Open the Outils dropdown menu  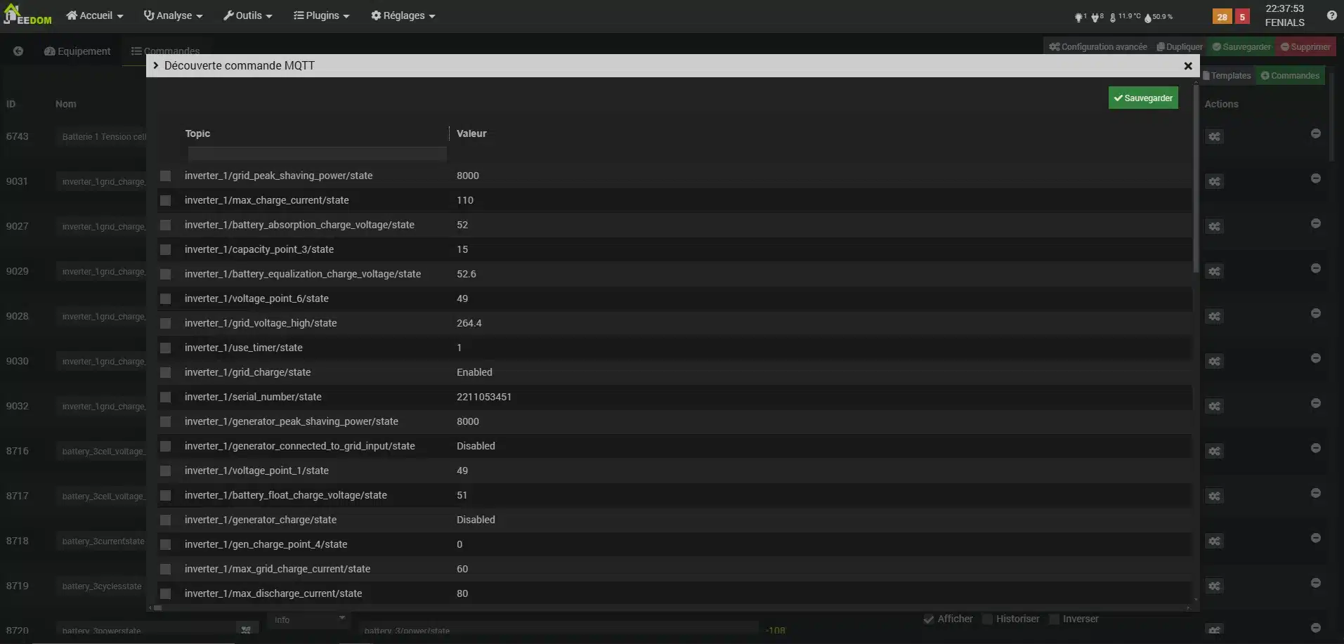[247, 15]
